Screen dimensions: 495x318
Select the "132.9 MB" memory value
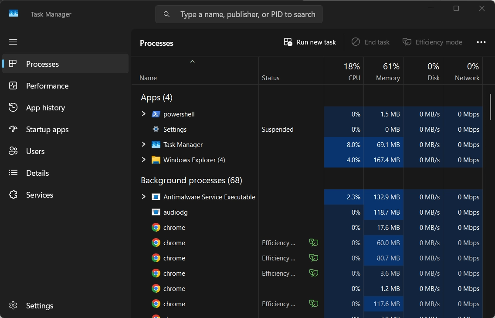click(387, 197)
